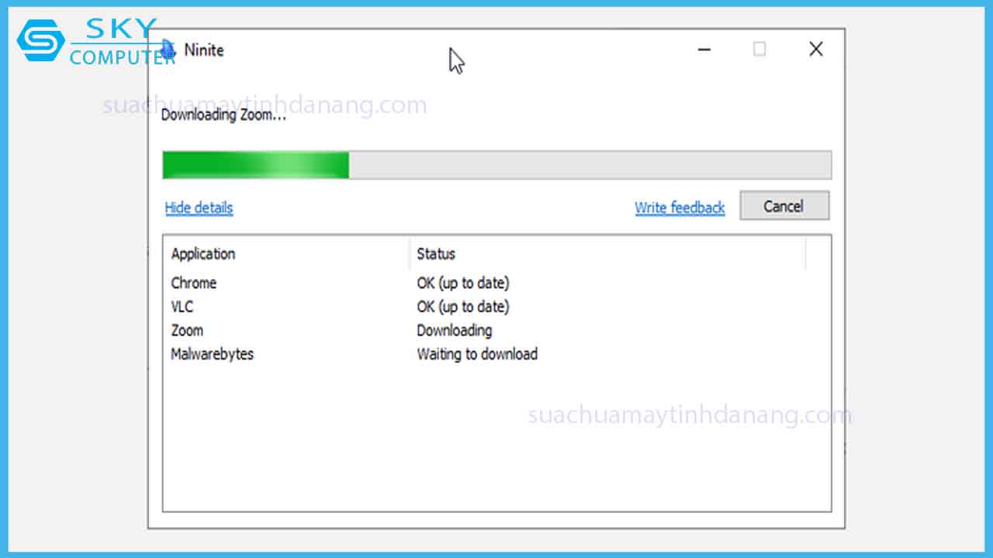Open the Write feedback link

[x=680, y=208]
